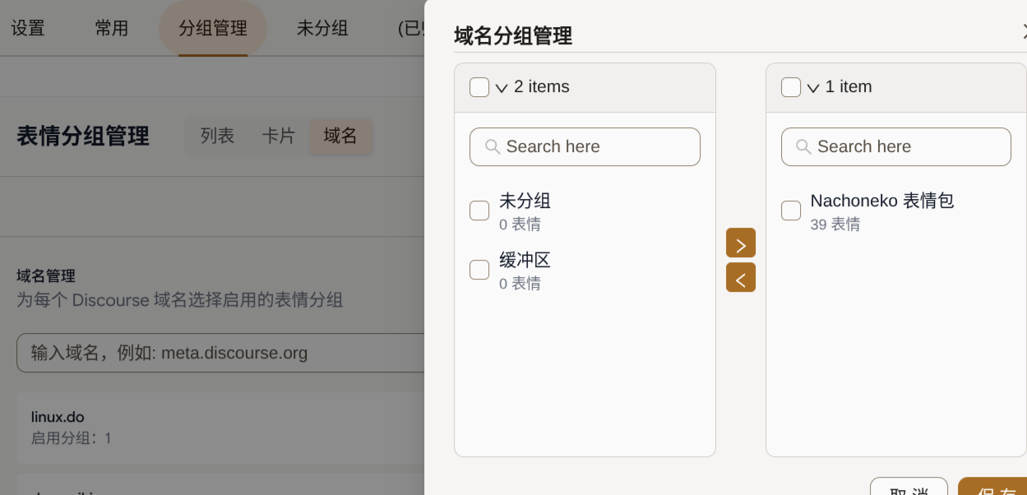Tick the Nachoneko 表情包 checkbox
The image size is (1027, 495).
tap(791, 210)
